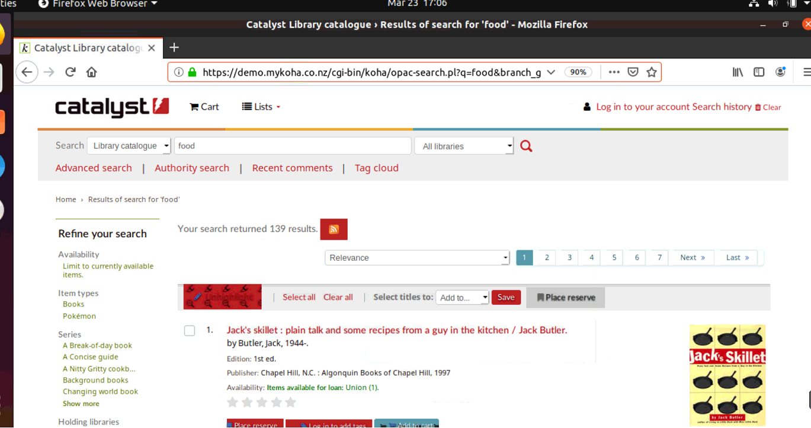Open the Firefox library icon

point(738,72)
